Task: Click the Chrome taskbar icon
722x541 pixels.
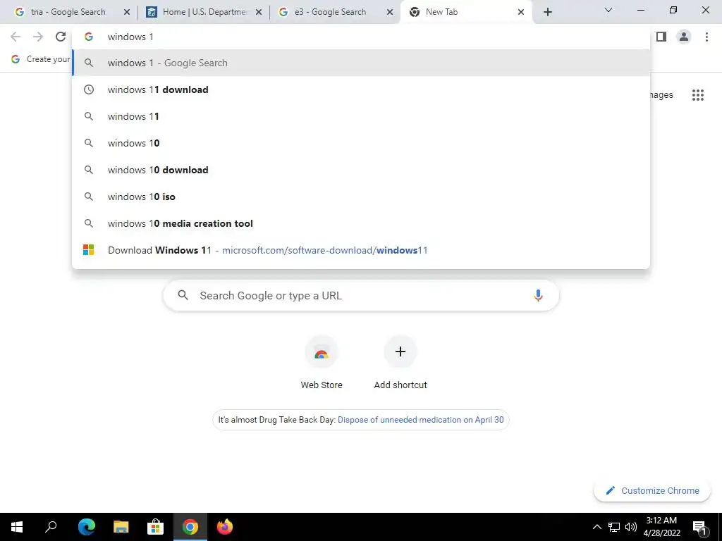Action: (190, 527)
